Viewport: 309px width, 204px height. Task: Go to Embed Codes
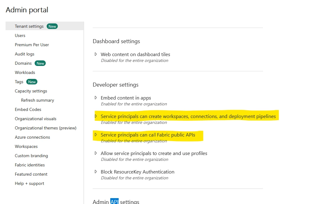(x=28, y=109)
